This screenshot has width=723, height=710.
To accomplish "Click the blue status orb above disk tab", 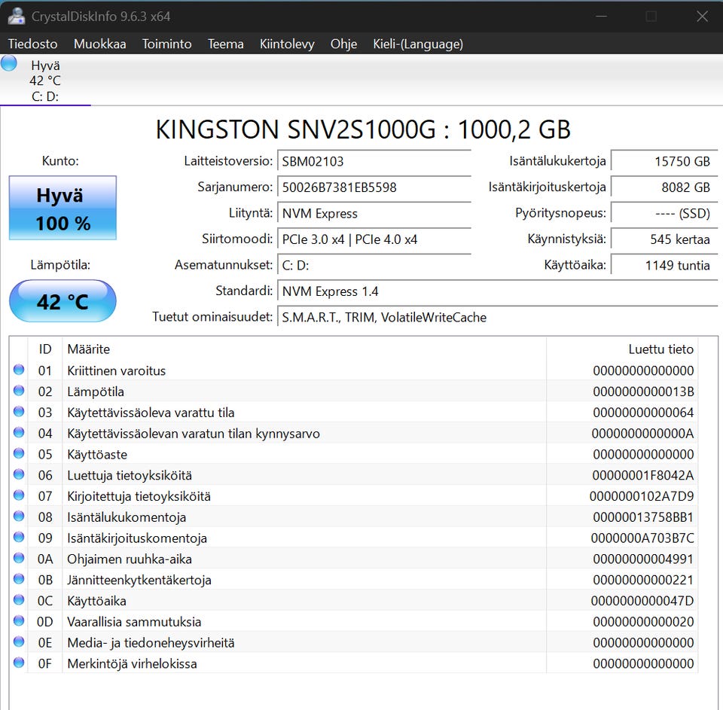I will click(9, 63).
